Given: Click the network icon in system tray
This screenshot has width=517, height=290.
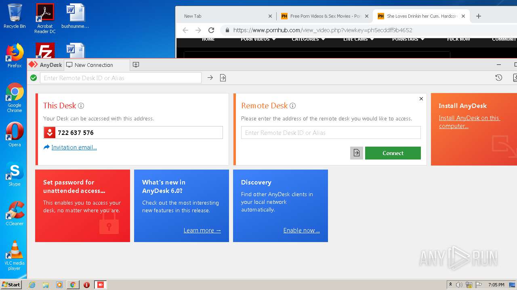Looking at the screenshot, I should tap(469, 285).
